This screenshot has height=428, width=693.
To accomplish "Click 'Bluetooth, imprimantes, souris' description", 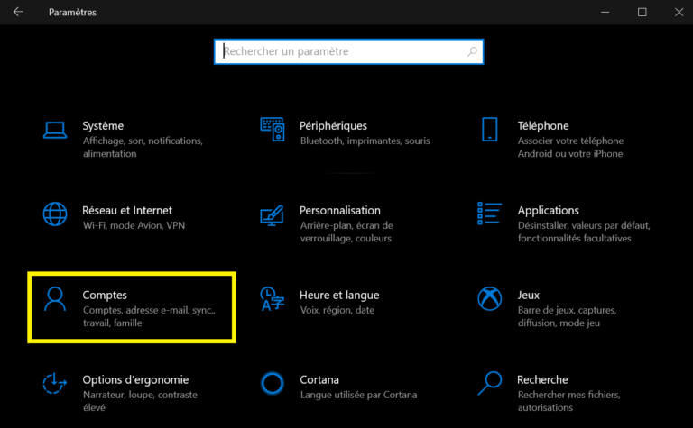I will [x=365, y=141].
